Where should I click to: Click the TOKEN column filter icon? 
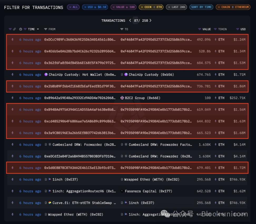pyautogui.click(x=215, y=29)
